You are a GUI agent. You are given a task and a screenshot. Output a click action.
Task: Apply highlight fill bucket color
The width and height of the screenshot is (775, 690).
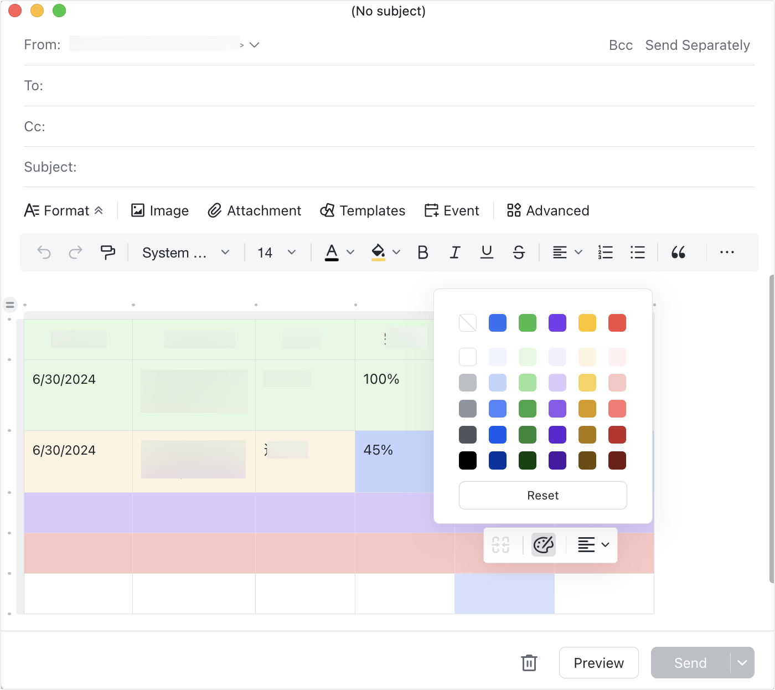(379, 253)
